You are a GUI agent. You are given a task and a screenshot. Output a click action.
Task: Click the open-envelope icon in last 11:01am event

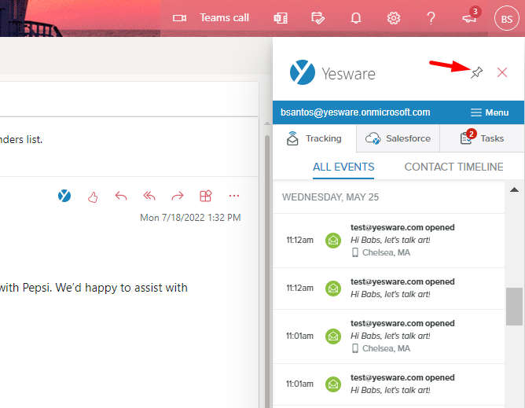click(333, 384)
